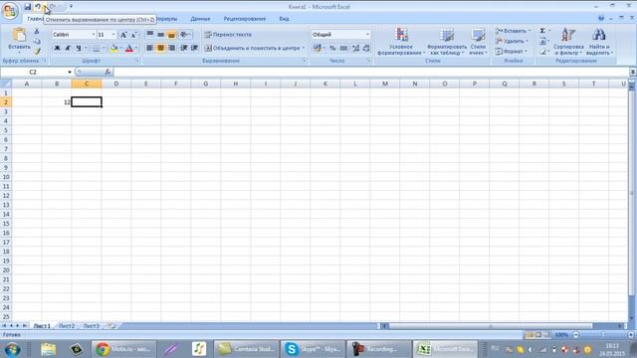Apply the red font color
Screen dimensions: 637x358
pos(129,49)
